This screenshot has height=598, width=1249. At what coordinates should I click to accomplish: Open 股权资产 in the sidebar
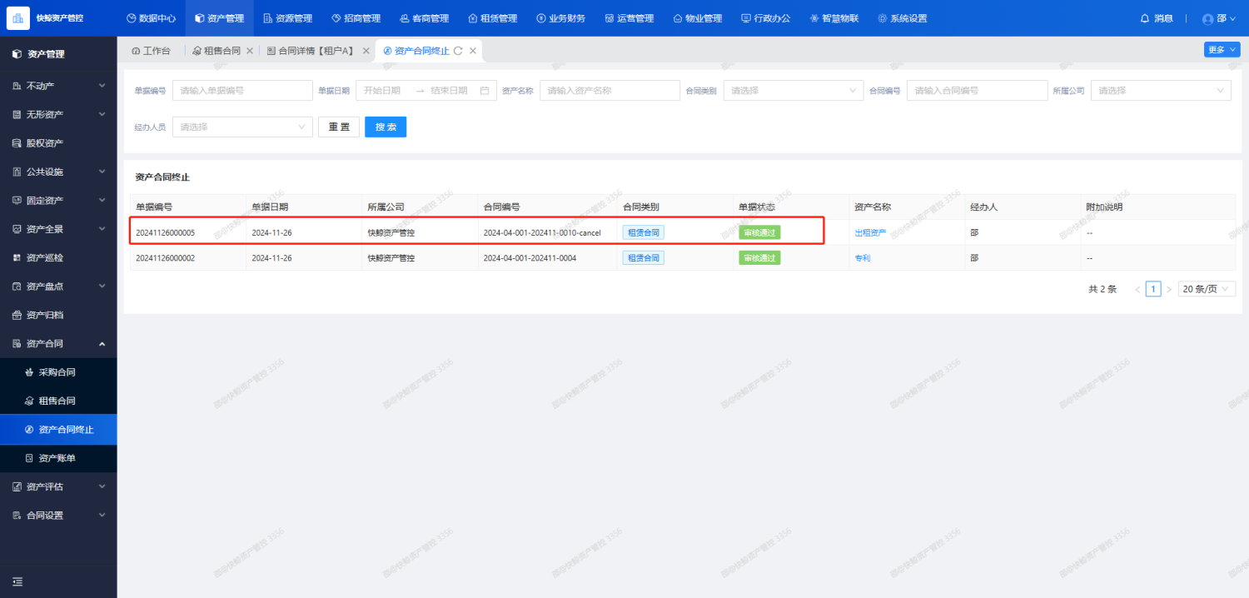tap(58, 143)
